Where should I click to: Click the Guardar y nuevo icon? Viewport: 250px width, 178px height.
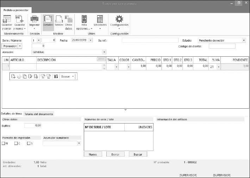(19, 19)
